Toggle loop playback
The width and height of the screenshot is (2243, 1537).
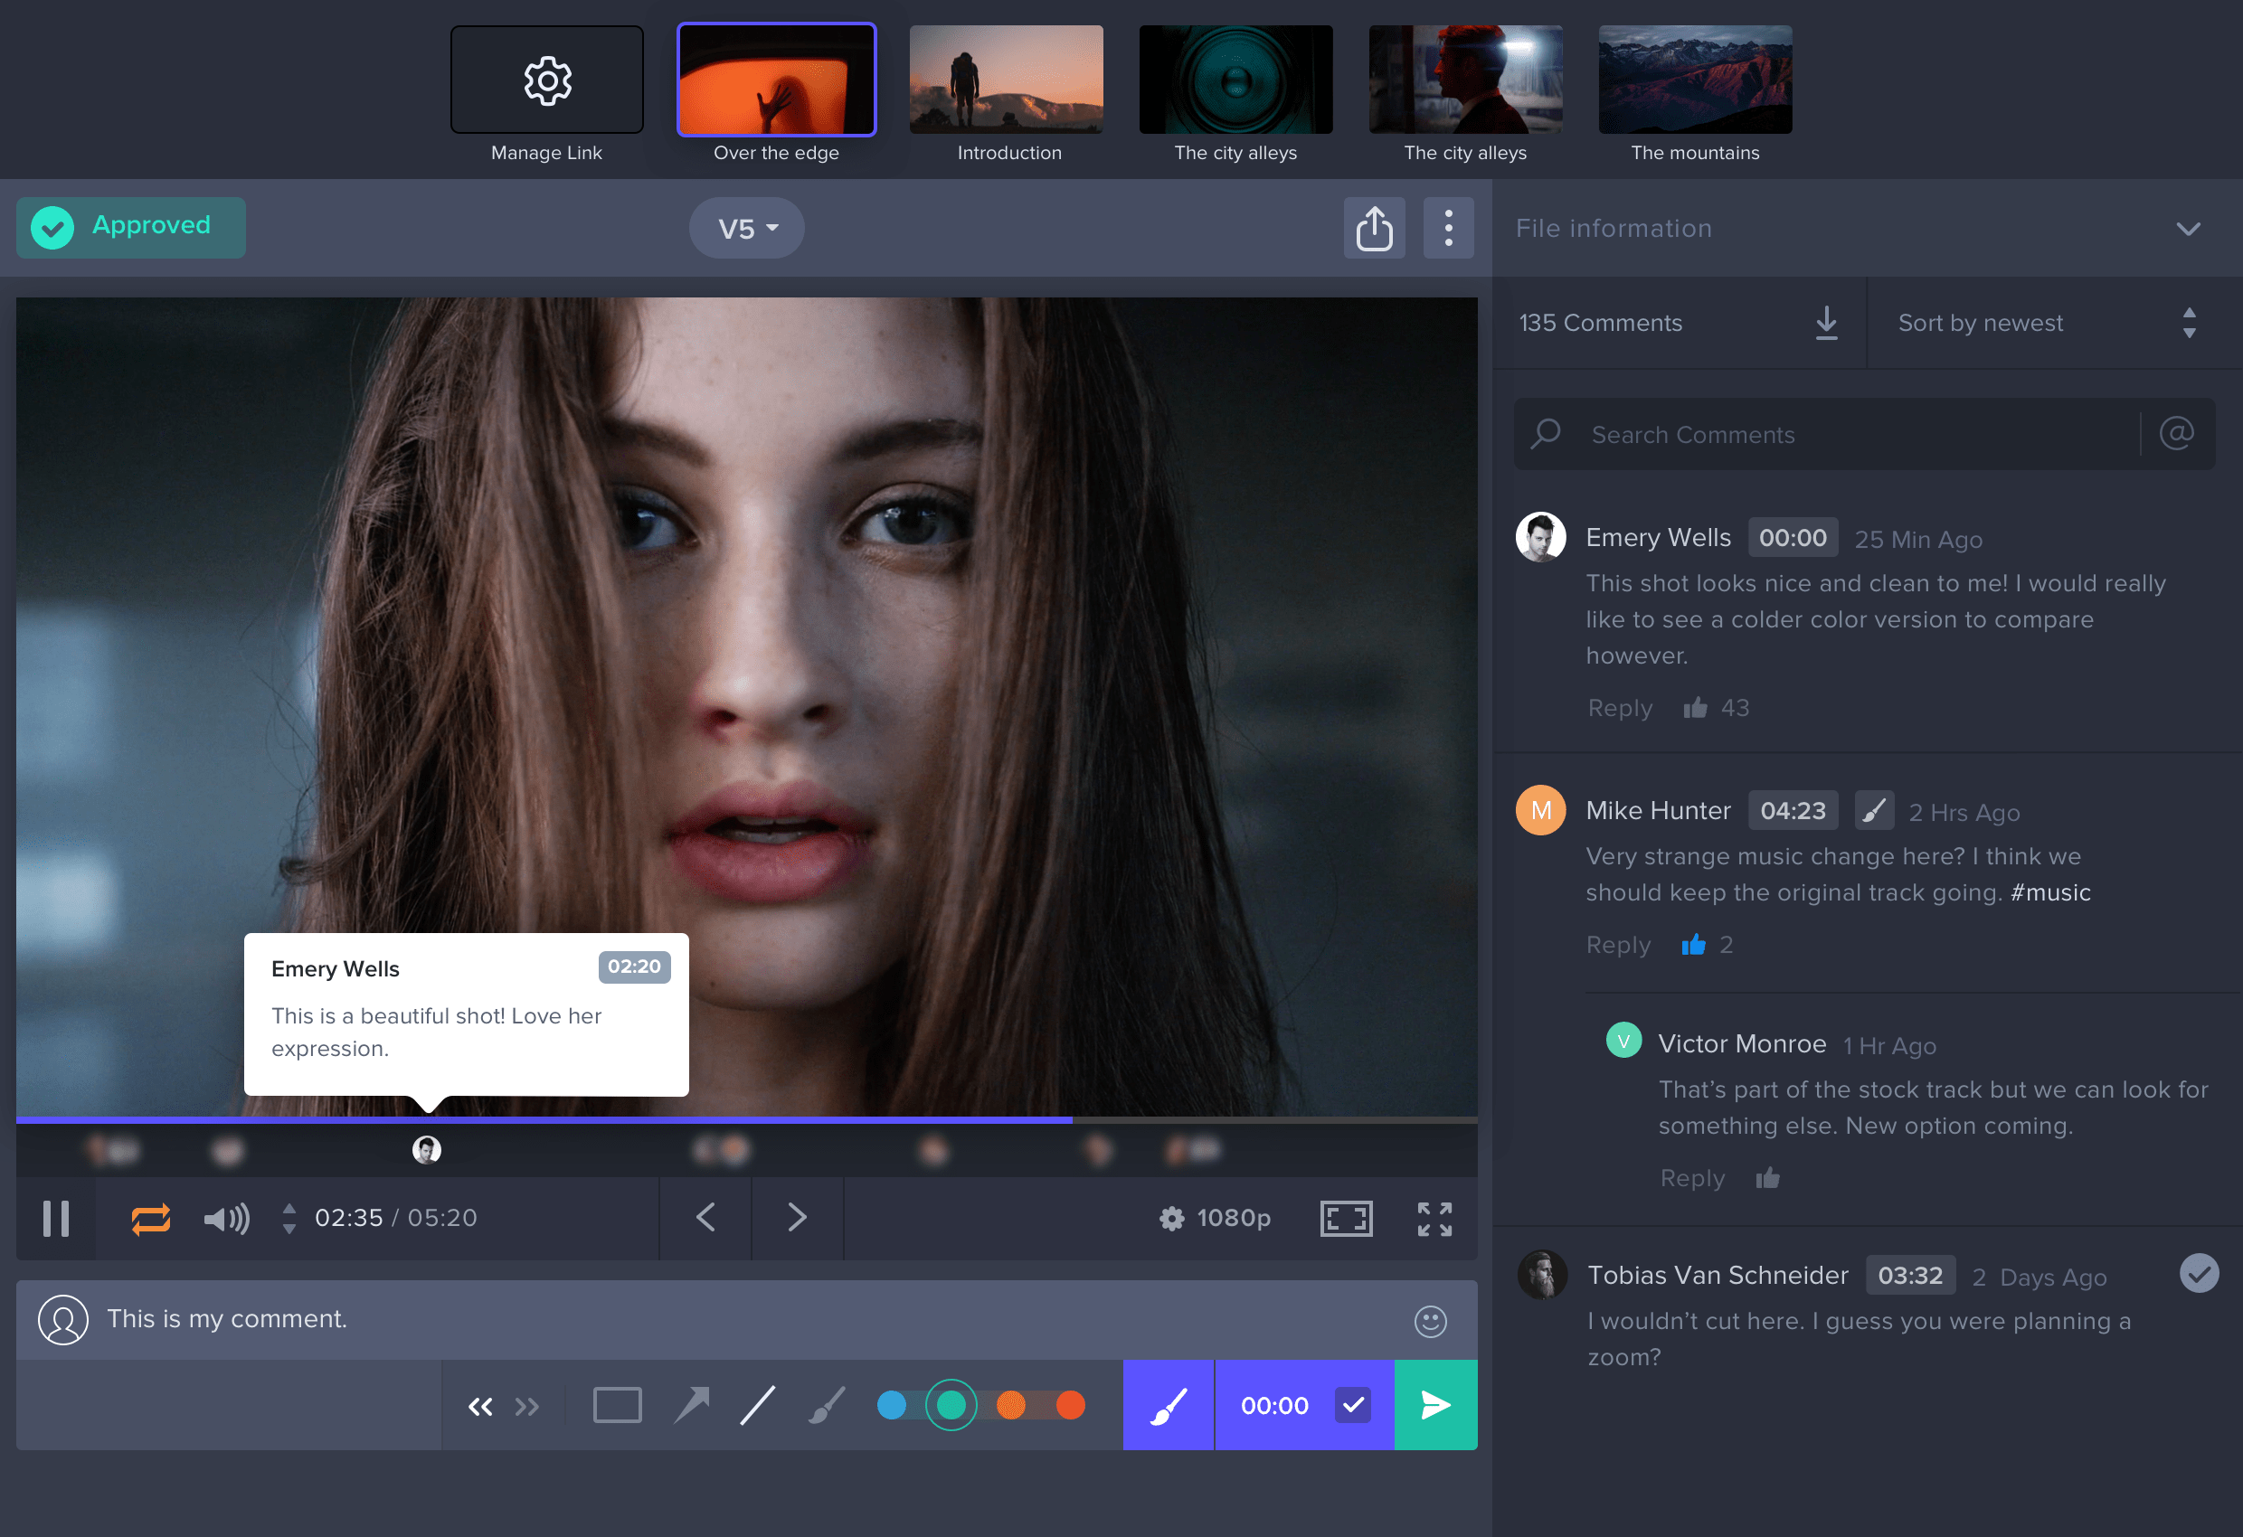[x=150, y=1219]
